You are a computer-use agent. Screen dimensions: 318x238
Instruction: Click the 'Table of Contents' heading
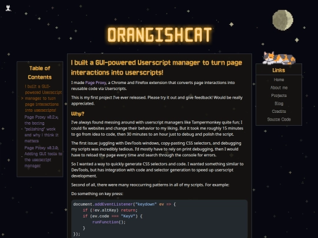(40, 73)
